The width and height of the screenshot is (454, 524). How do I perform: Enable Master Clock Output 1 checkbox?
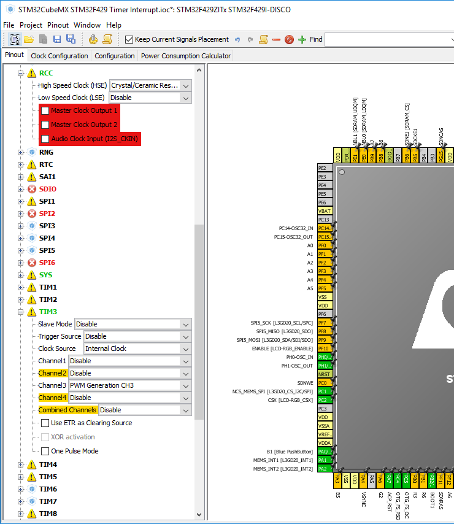click(x=45, y=111)
